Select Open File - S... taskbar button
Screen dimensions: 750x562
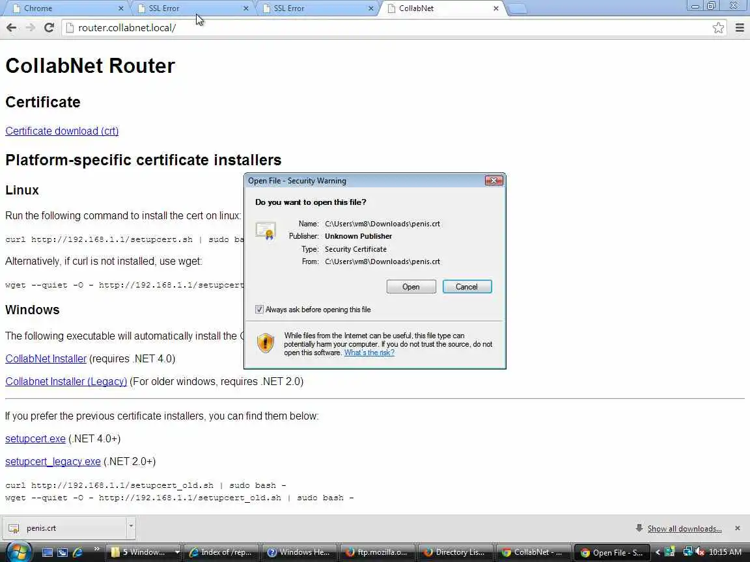[x=612, y=552]
